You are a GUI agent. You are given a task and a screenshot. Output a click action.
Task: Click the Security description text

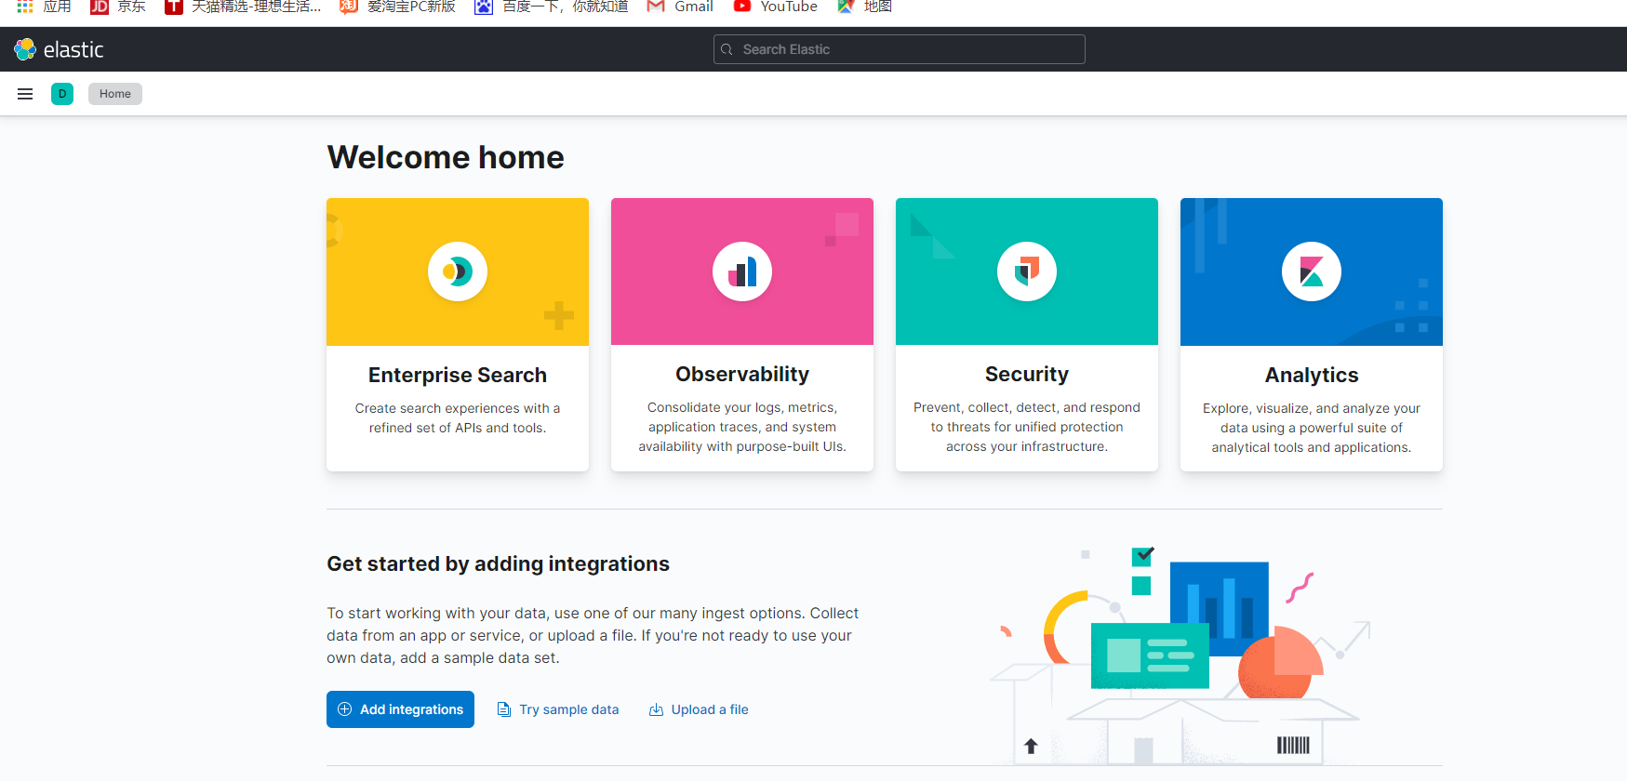click(1027, 427)
